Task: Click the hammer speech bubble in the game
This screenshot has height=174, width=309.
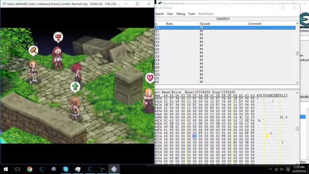Action: [33, 51]
